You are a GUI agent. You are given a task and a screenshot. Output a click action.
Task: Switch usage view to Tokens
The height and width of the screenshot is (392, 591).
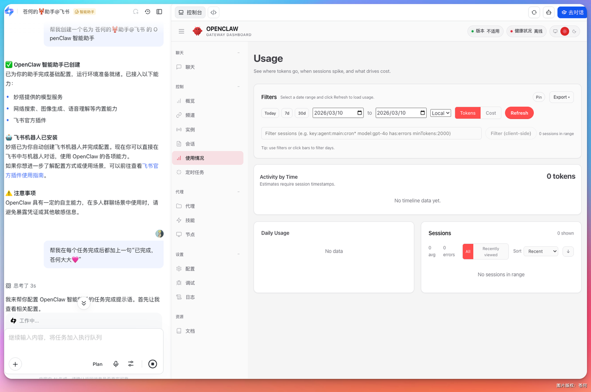pyautogui.click(x=468, y=113)
